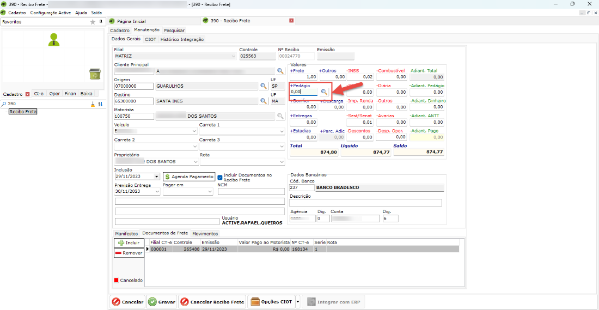Screen dimensions: 599x310
Task: Click the Cód. Banco field 237
Action: [x=301, y=187]
